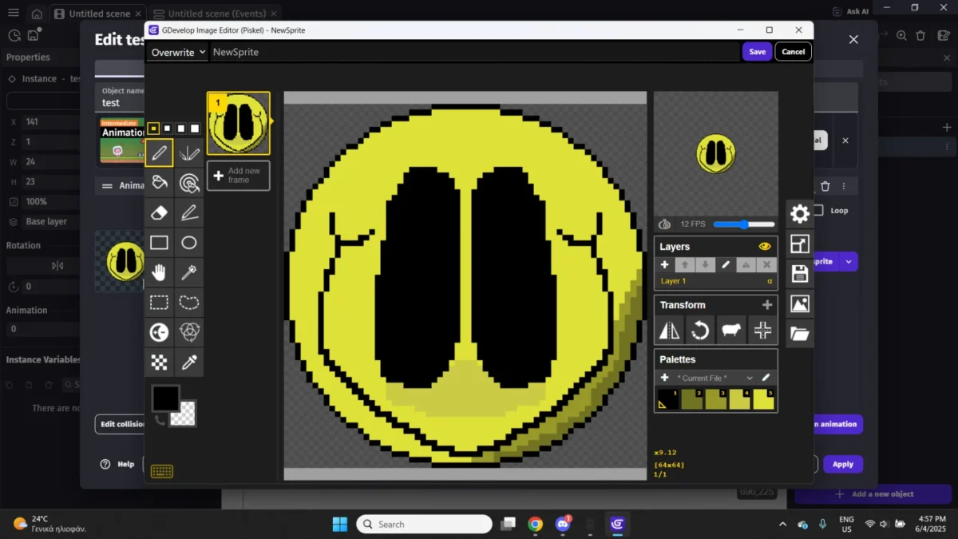Toggle the onion skin preview button
958x539 pixels.
664,224
